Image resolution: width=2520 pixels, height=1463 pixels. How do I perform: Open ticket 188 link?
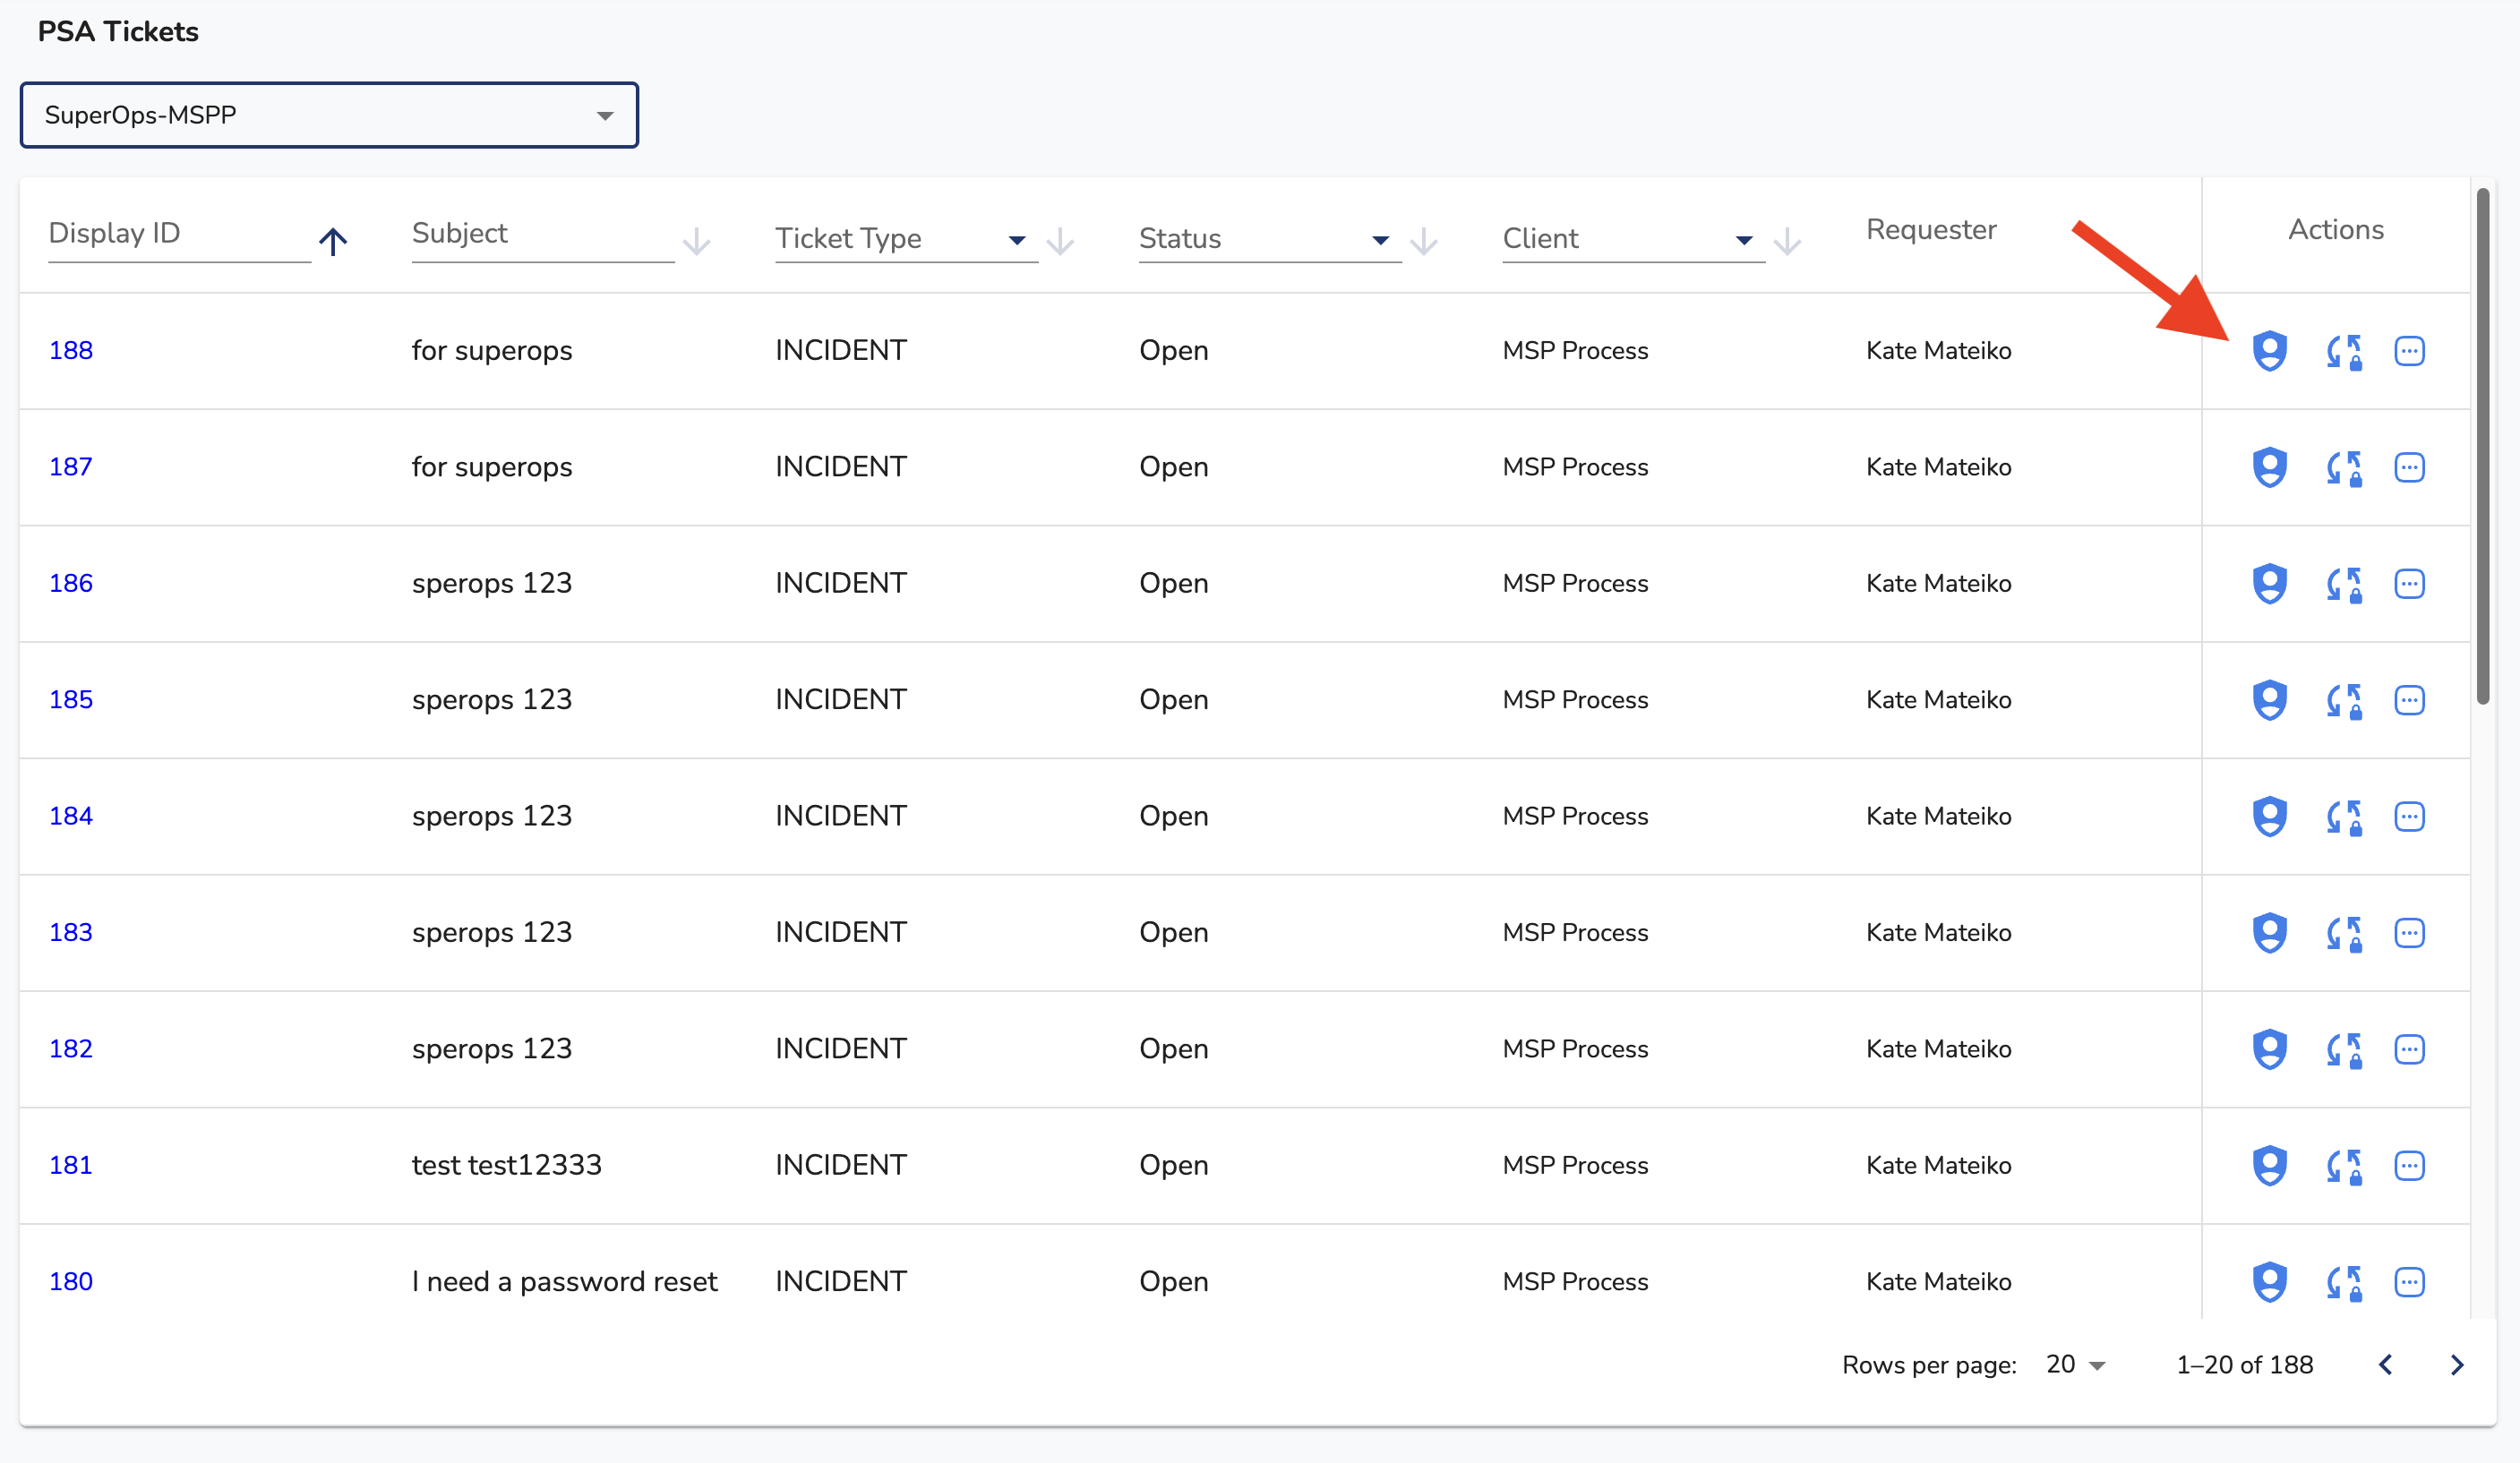pyautogui.click(x=71, y=351)
